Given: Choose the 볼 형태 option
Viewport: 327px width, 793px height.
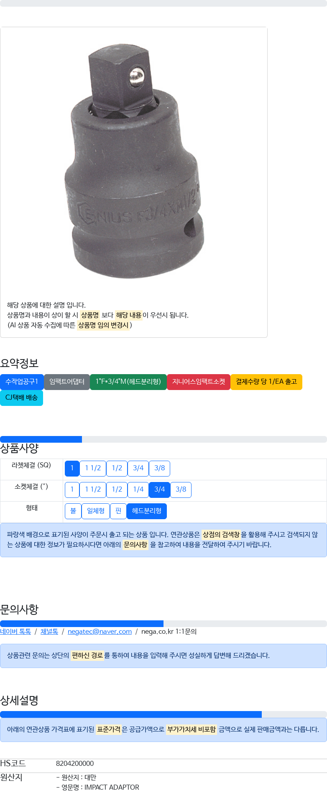Looking at the screenshot, I should pyautogui.click(x=73, y=511).
